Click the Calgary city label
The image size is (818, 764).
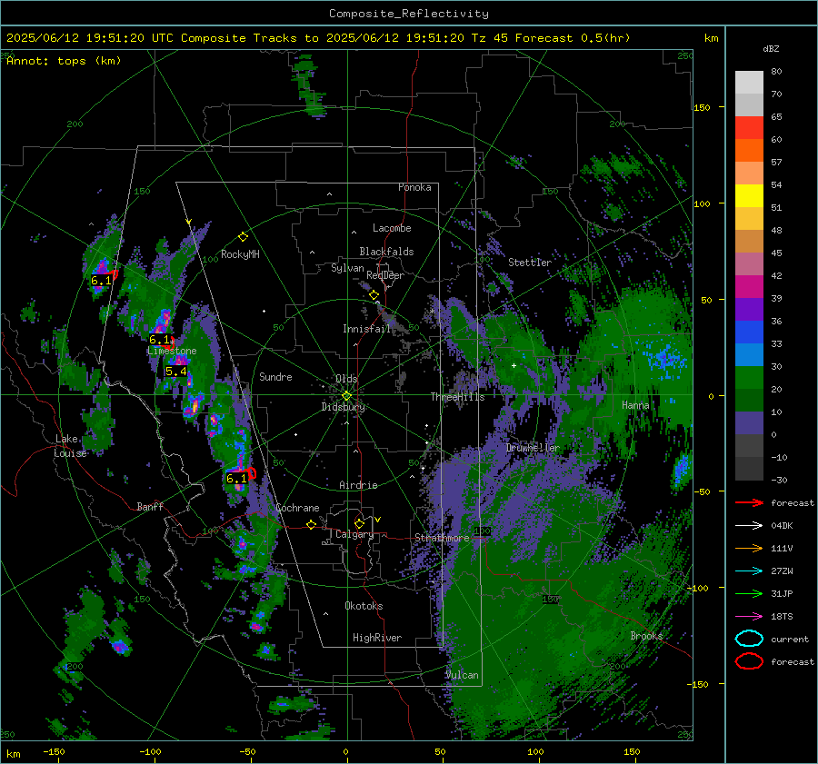[x=354, y=534]
